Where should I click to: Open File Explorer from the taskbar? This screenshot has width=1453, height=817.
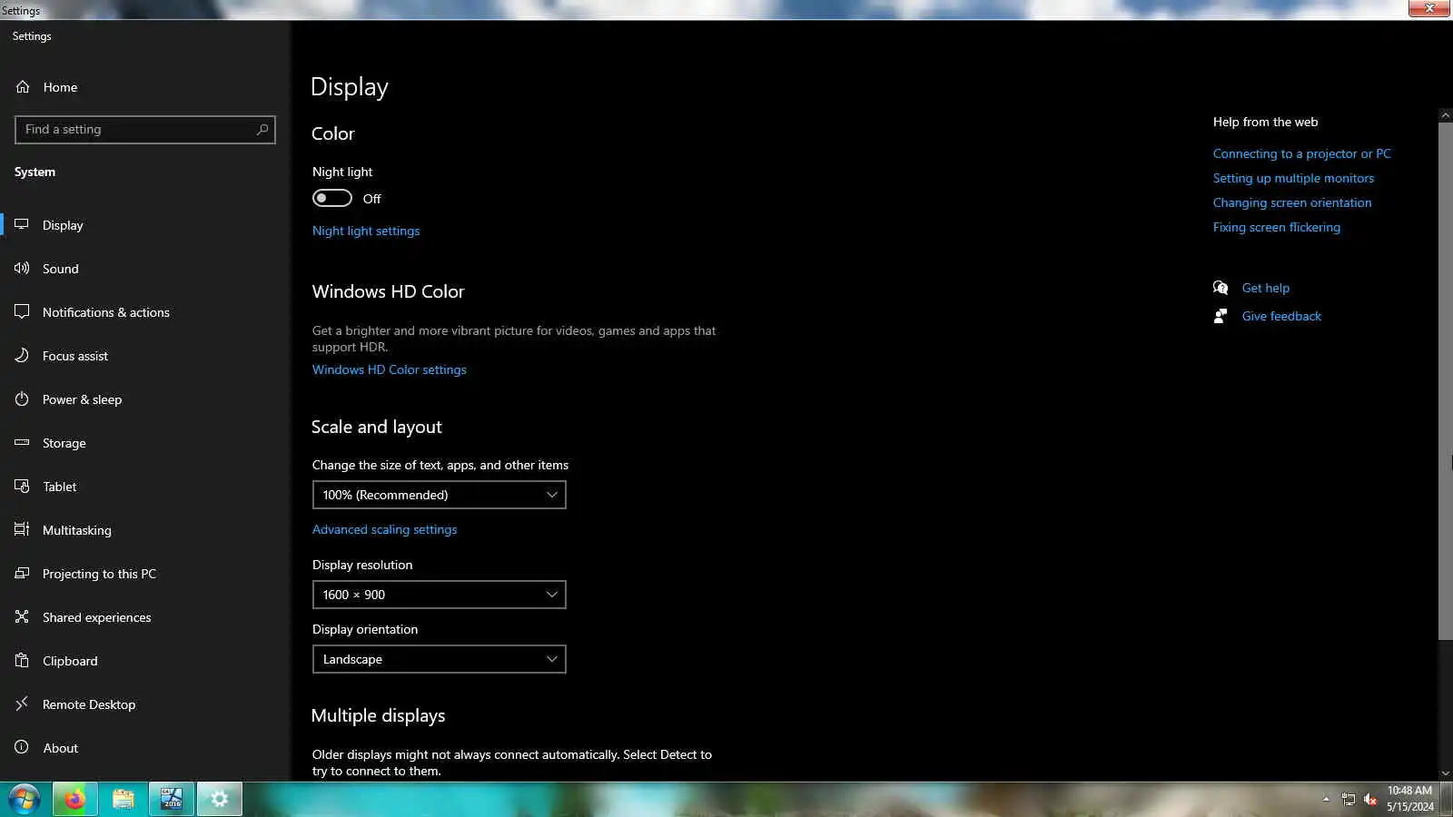pyautogui.click(x=123, y=800)
